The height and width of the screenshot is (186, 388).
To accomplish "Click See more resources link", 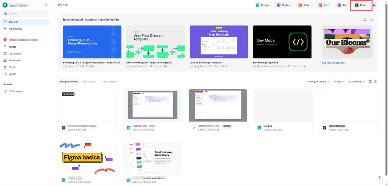I will (x=333, y=63).
